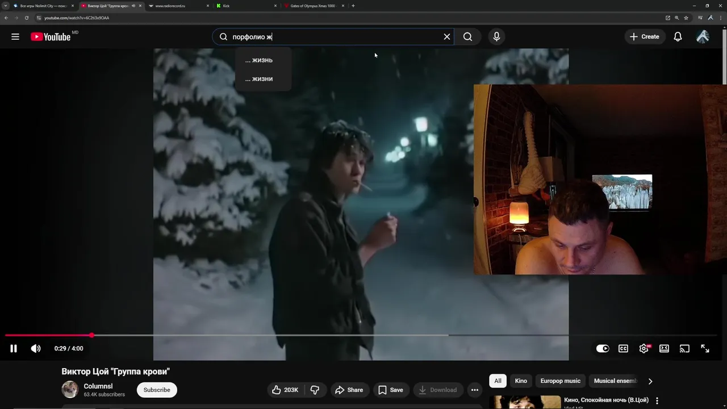
Task: Click the 0:29 / 4:00 time display
Action: pyautogui.click(x=69, y=349)
